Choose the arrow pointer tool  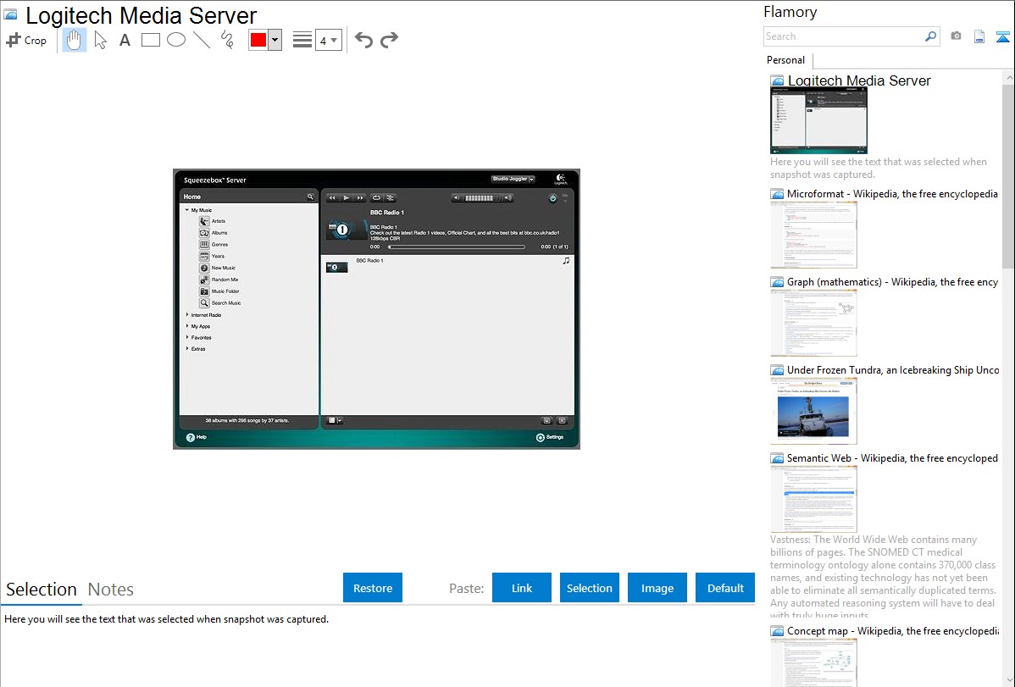pyautogui.click(x=100, y=40)
